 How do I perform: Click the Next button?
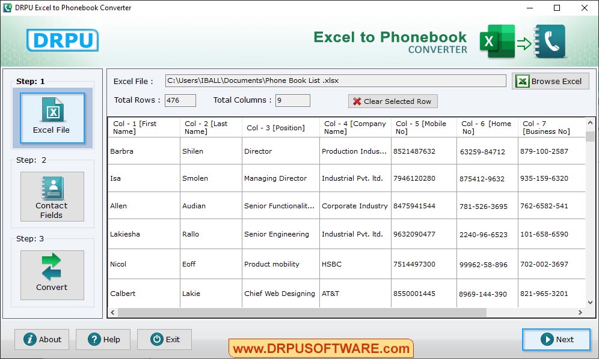pos(556,339)
